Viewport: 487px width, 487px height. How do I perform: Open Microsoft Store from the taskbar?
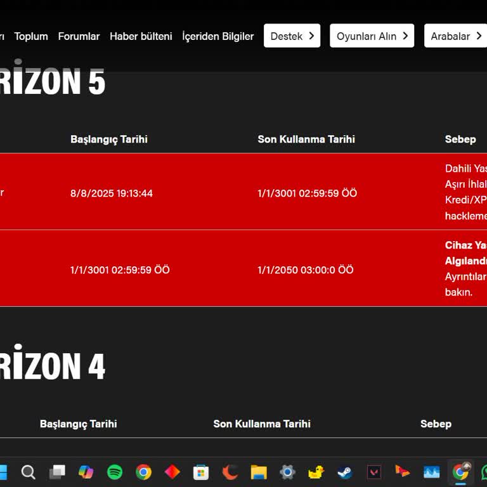(201, 472)
